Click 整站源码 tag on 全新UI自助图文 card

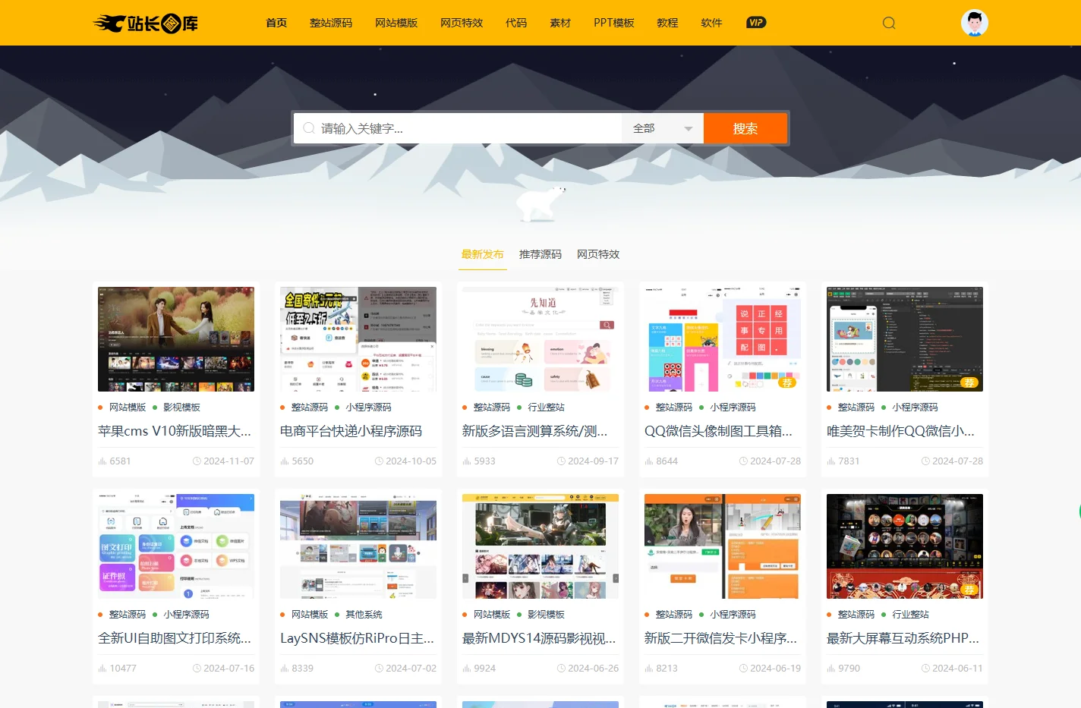click(x=127, y=615)
